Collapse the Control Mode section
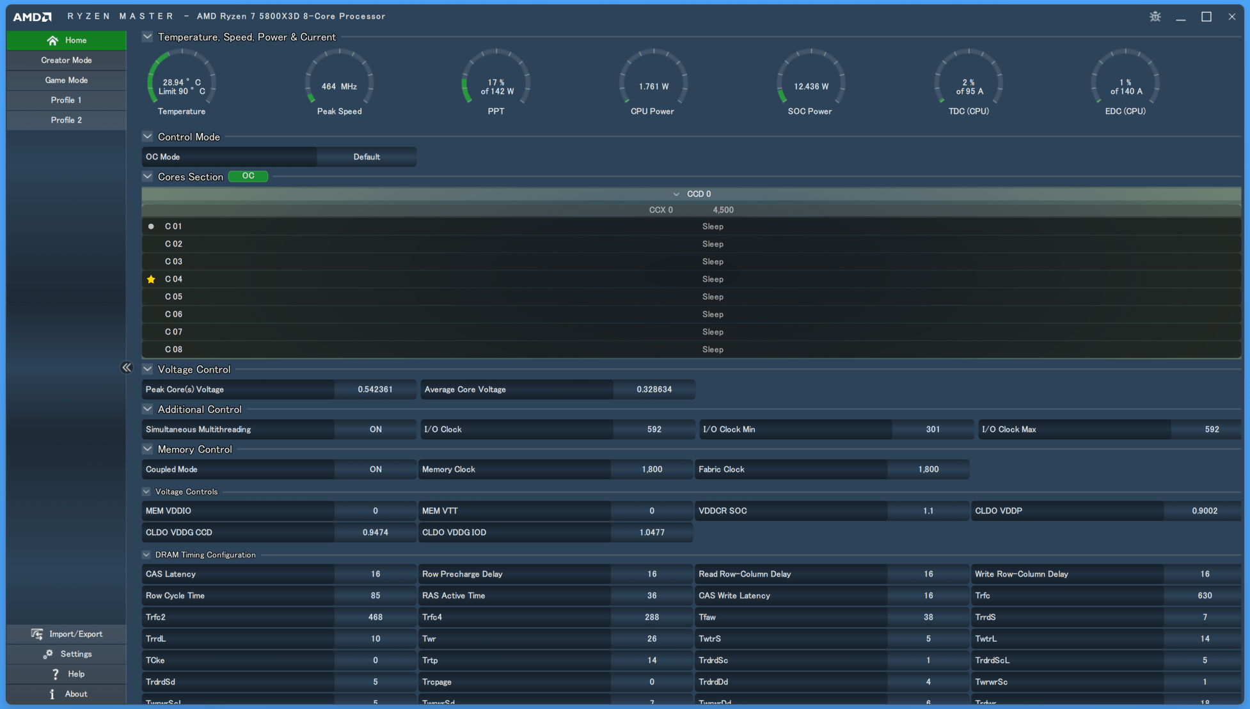1250x709 pixels. point(148,137)
